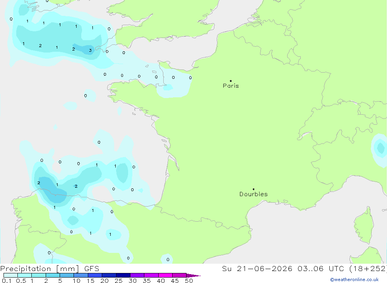The height and width of the screenshot is (283, 387).
Task: Click the '0.5' legend scale label
Action: (21, 281)
